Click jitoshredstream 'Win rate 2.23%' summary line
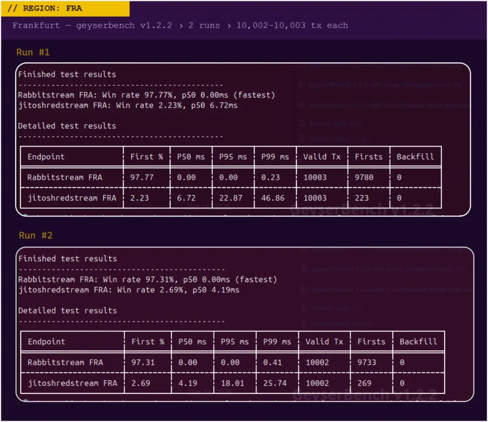 (x=128, y=105)
